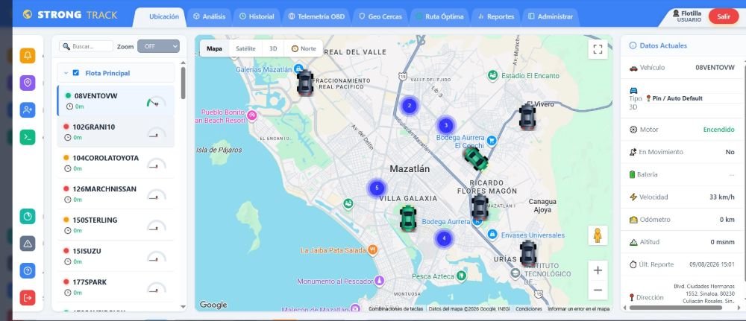Open the green terminal command icon
This screenshot has width=746, height=321.
tap(28, 137)
